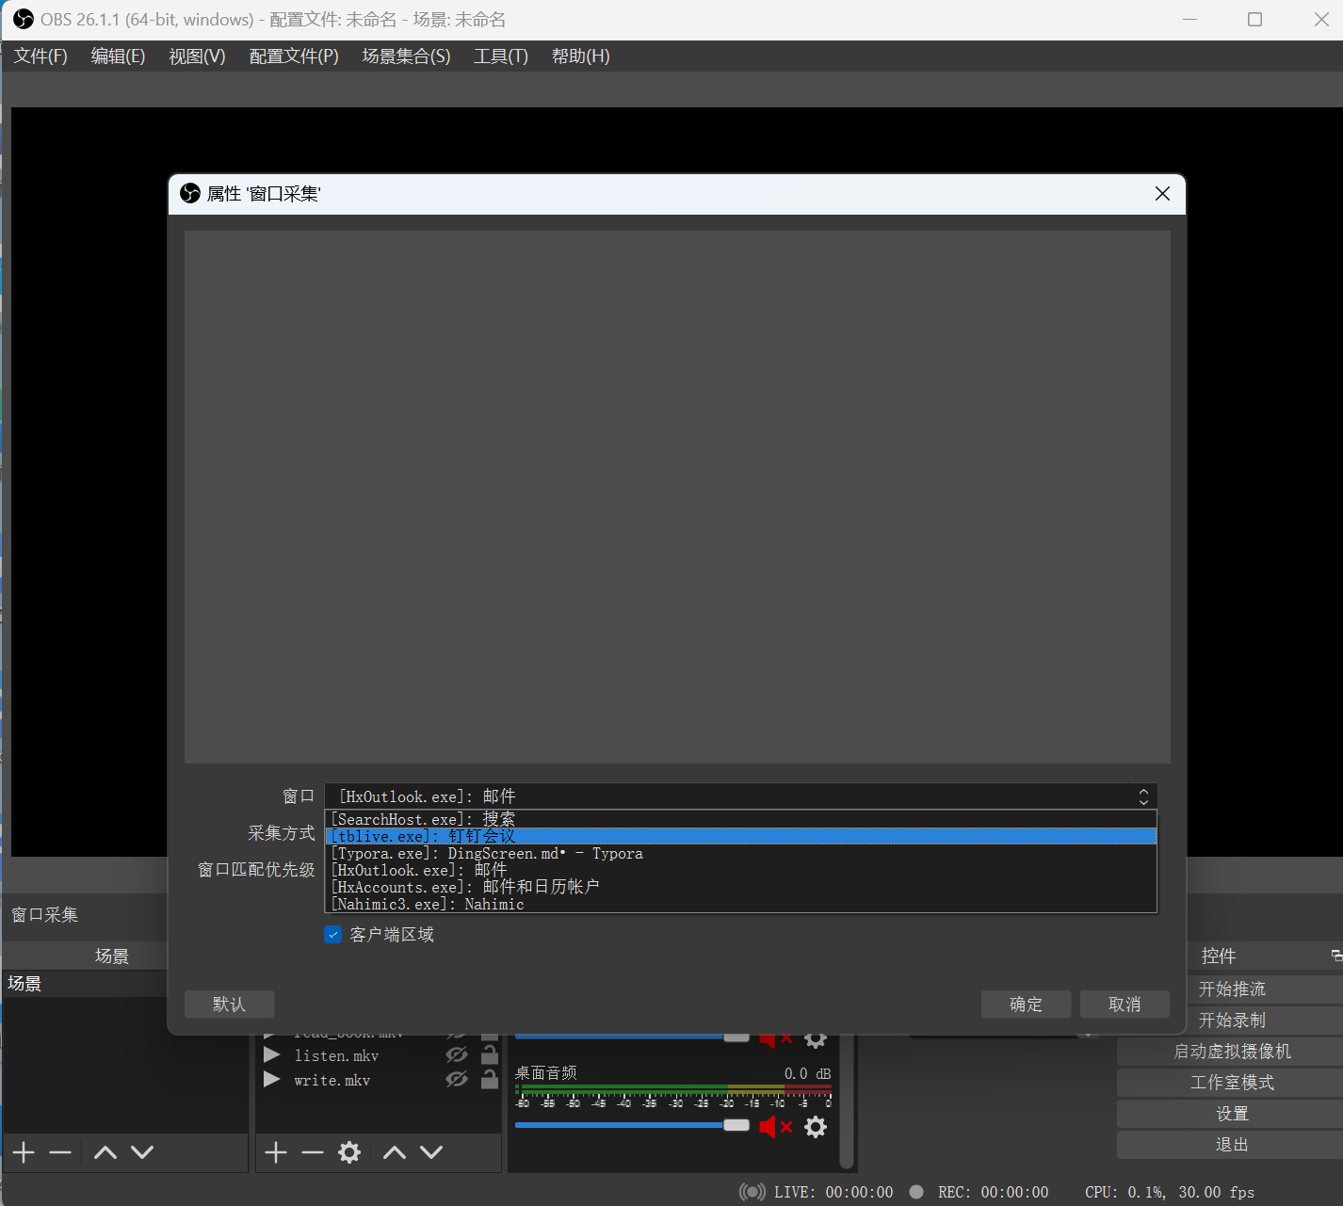The width and height of the screenshot is (1343, 1206).
Task: Click 退出 to exit OBS
Action: [1231, 1145]
